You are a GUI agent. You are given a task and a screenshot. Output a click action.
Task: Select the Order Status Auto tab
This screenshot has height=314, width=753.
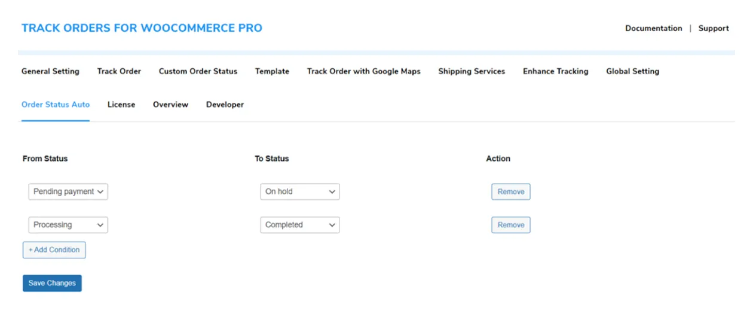[56, 105]
